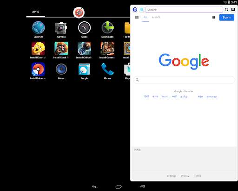Reload the page in the floating browser
Screen dimensions: 238x191
(226, 10)
